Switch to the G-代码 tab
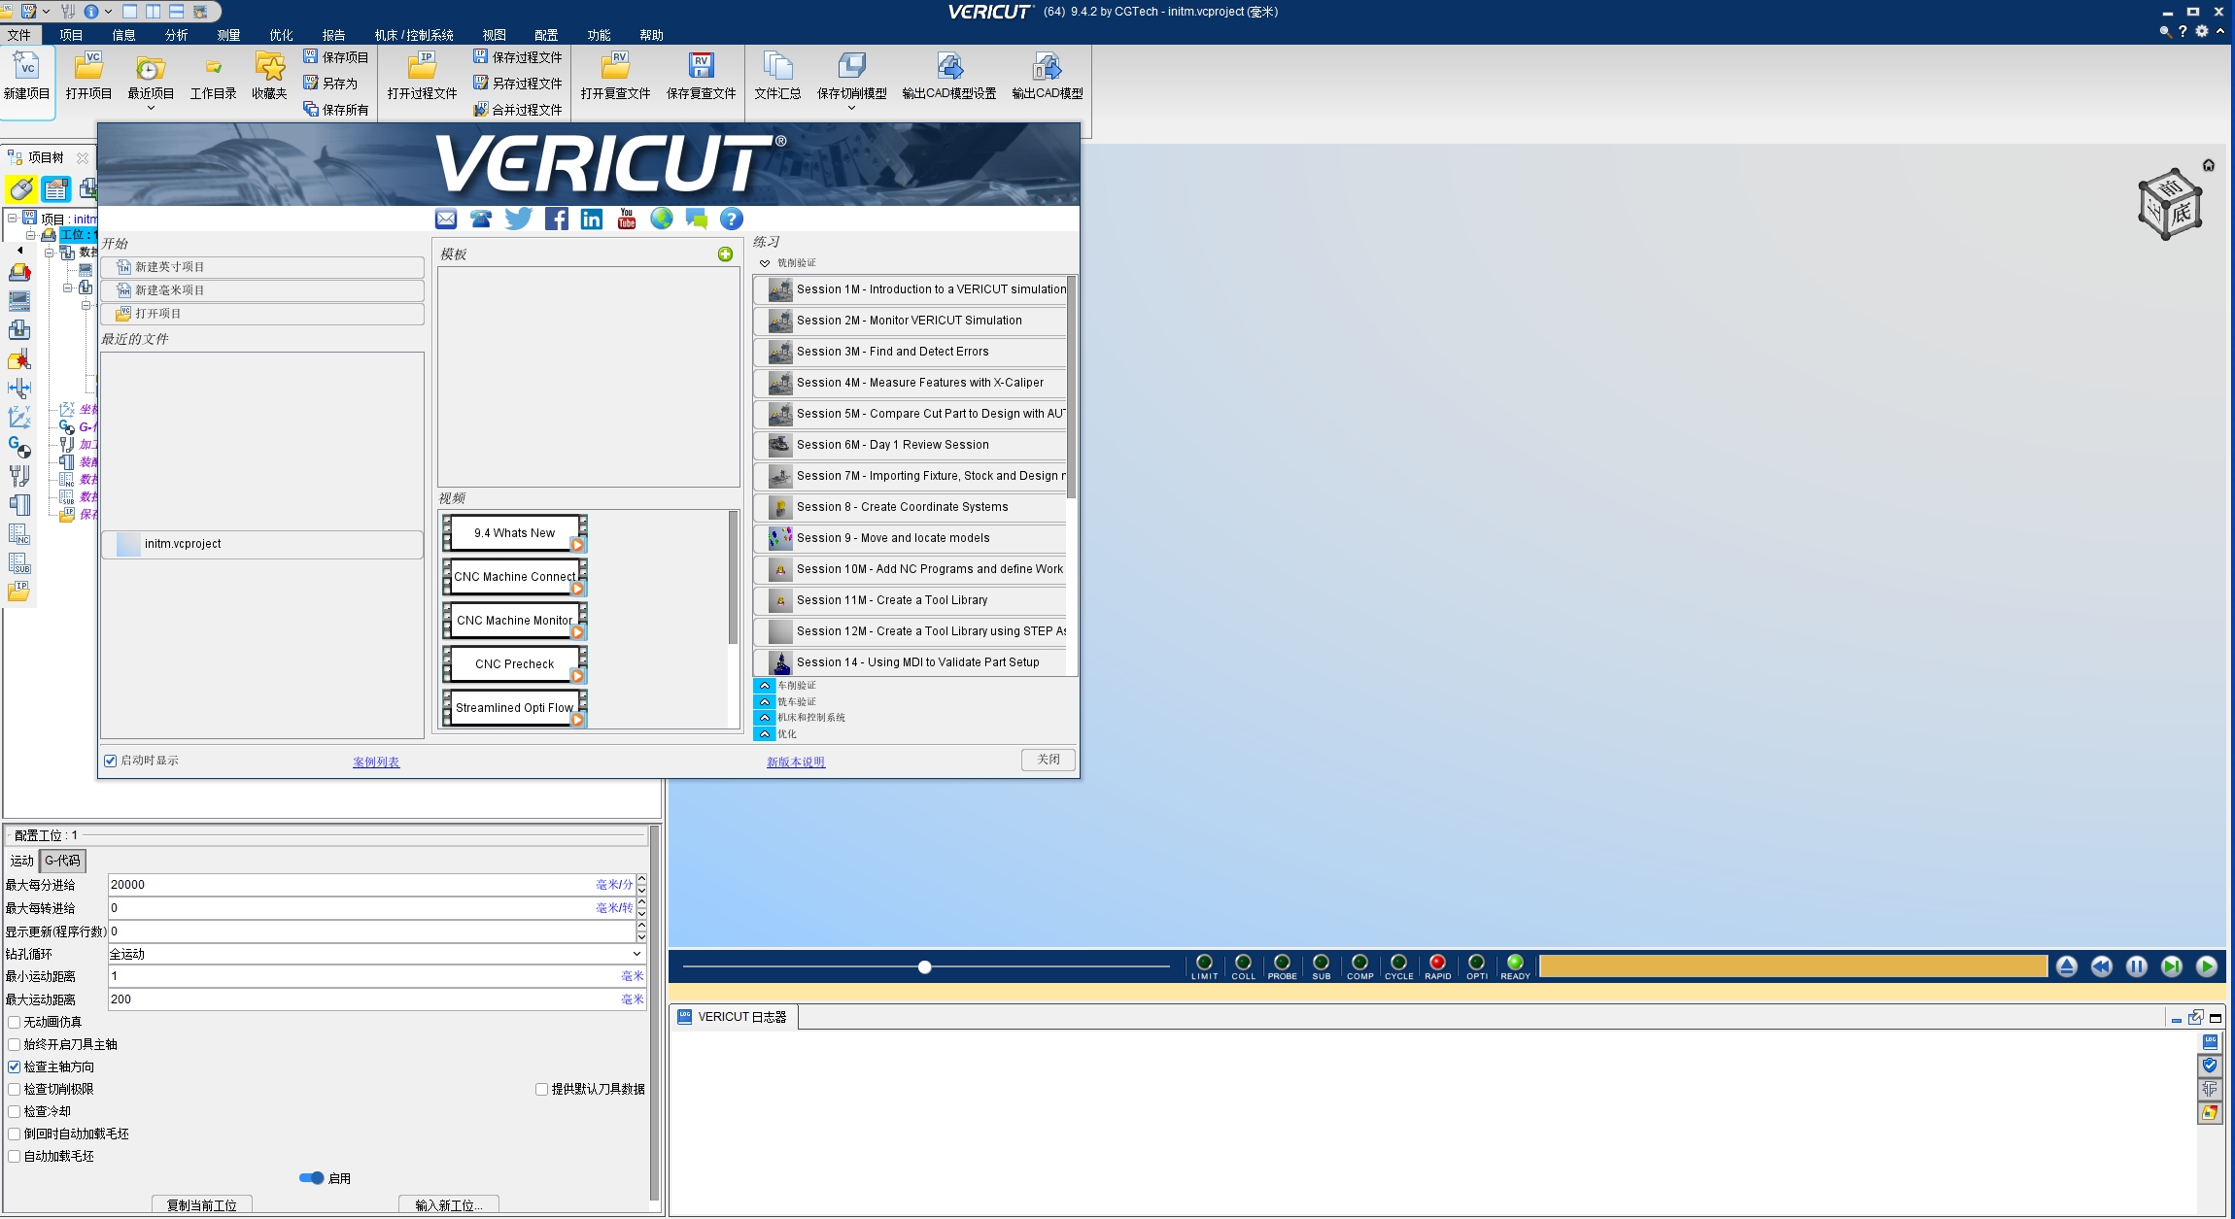Screen dimensions: 2235x1219 63,861
